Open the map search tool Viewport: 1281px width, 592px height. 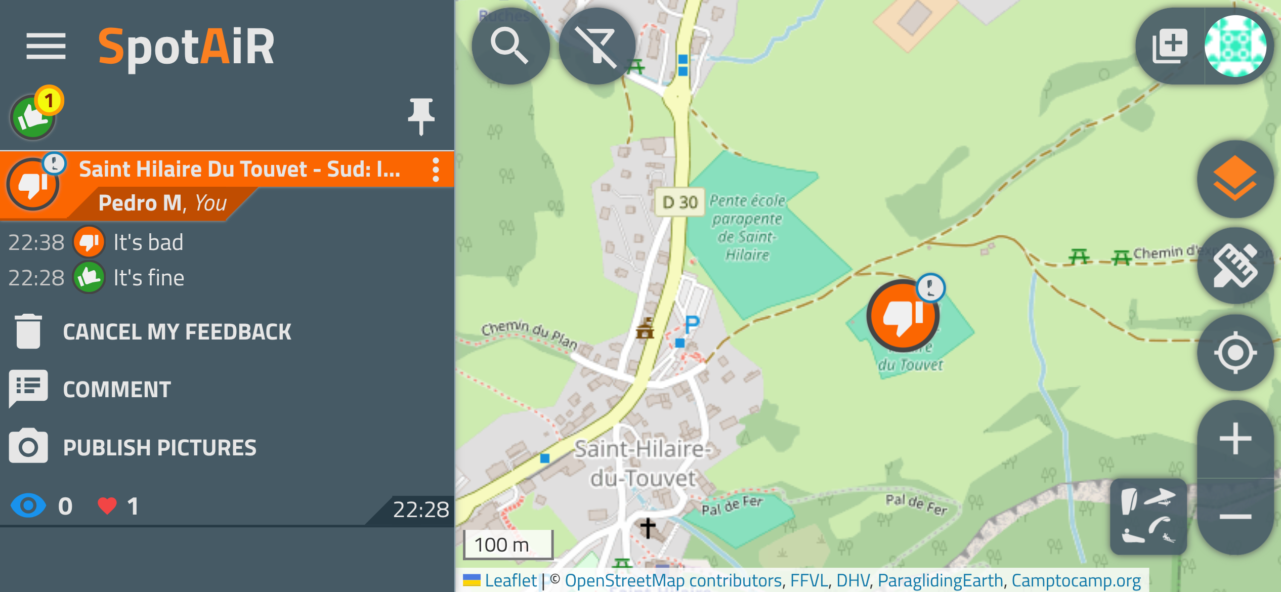tap(510, 46)
